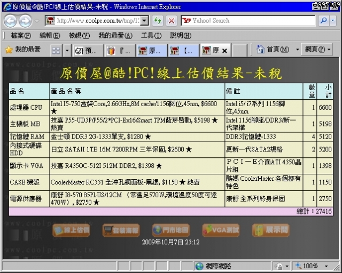Open the 網頁(P) page menu
Screen dimensions: 342x273
[317, 50]
